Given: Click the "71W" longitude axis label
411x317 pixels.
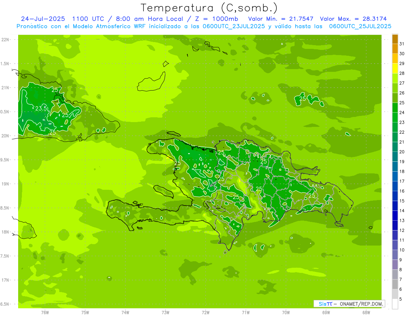Looking at the screenshot, I should click(246, 313).
